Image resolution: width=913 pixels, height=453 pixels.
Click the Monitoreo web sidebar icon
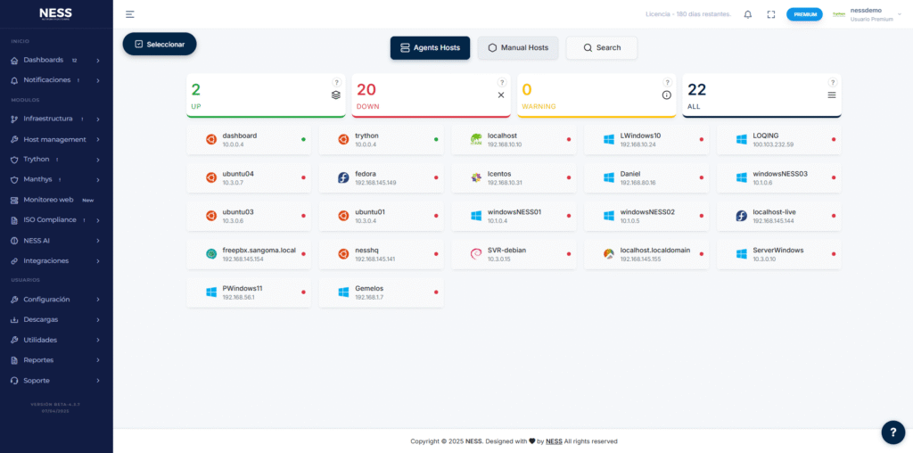pyautogui.click(x=14, y=200)
